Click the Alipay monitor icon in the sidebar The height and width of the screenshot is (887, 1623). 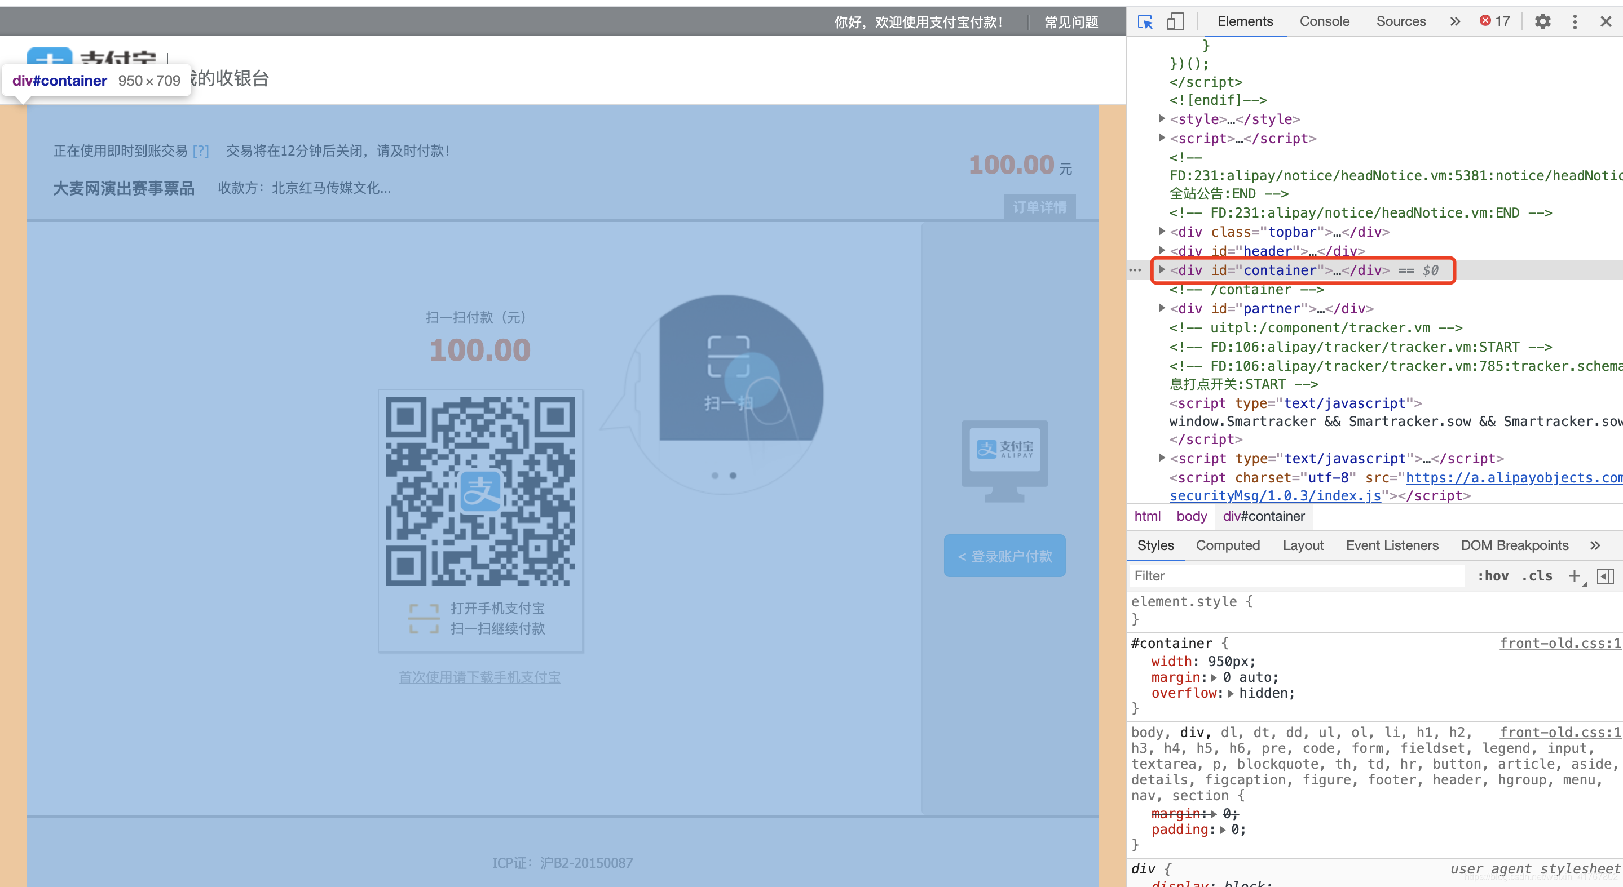(x=1004, y=461)
